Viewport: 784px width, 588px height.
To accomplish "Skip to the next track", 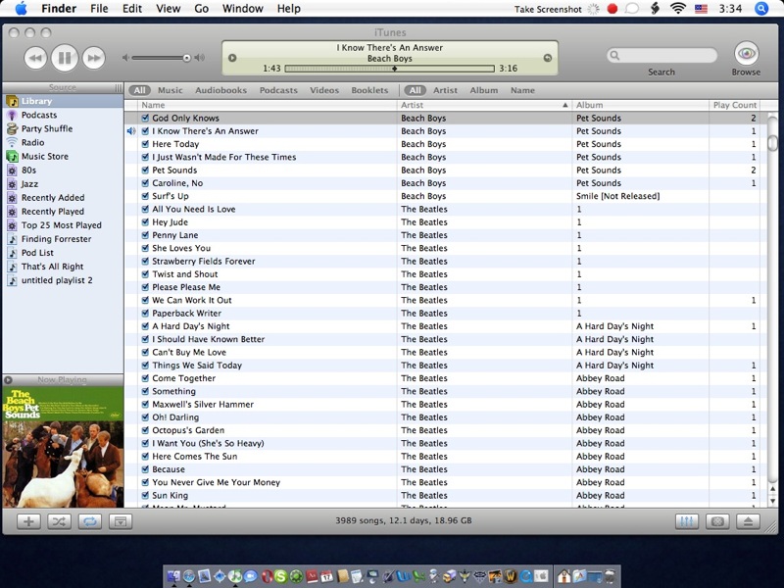I will point(93,58).
